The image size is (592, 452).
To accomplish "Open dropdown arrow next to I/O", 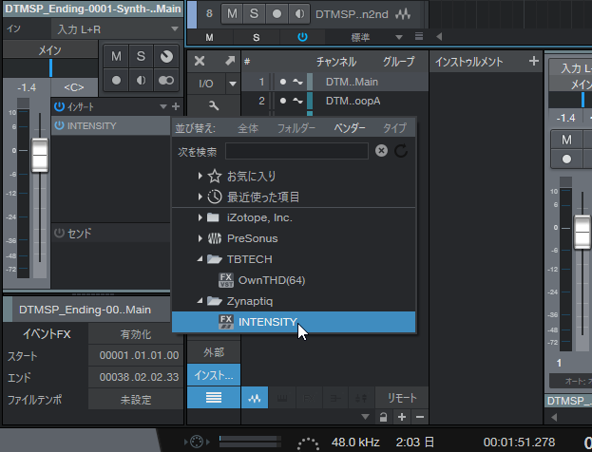I will point(233,84).
